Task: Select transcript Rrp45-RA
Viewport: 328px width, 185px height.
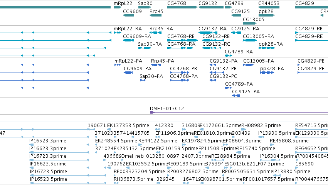Action: (161, 29)
